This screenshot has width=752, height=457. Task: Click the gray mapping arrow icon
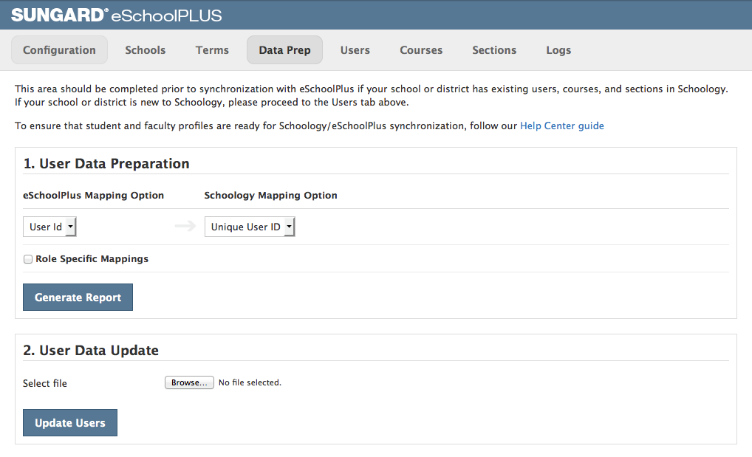(185, 227)
